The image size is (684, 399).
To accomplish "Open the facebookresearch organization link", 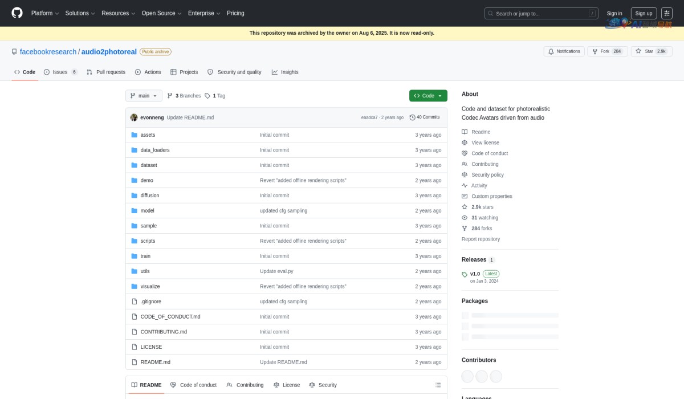I will 48,52.
